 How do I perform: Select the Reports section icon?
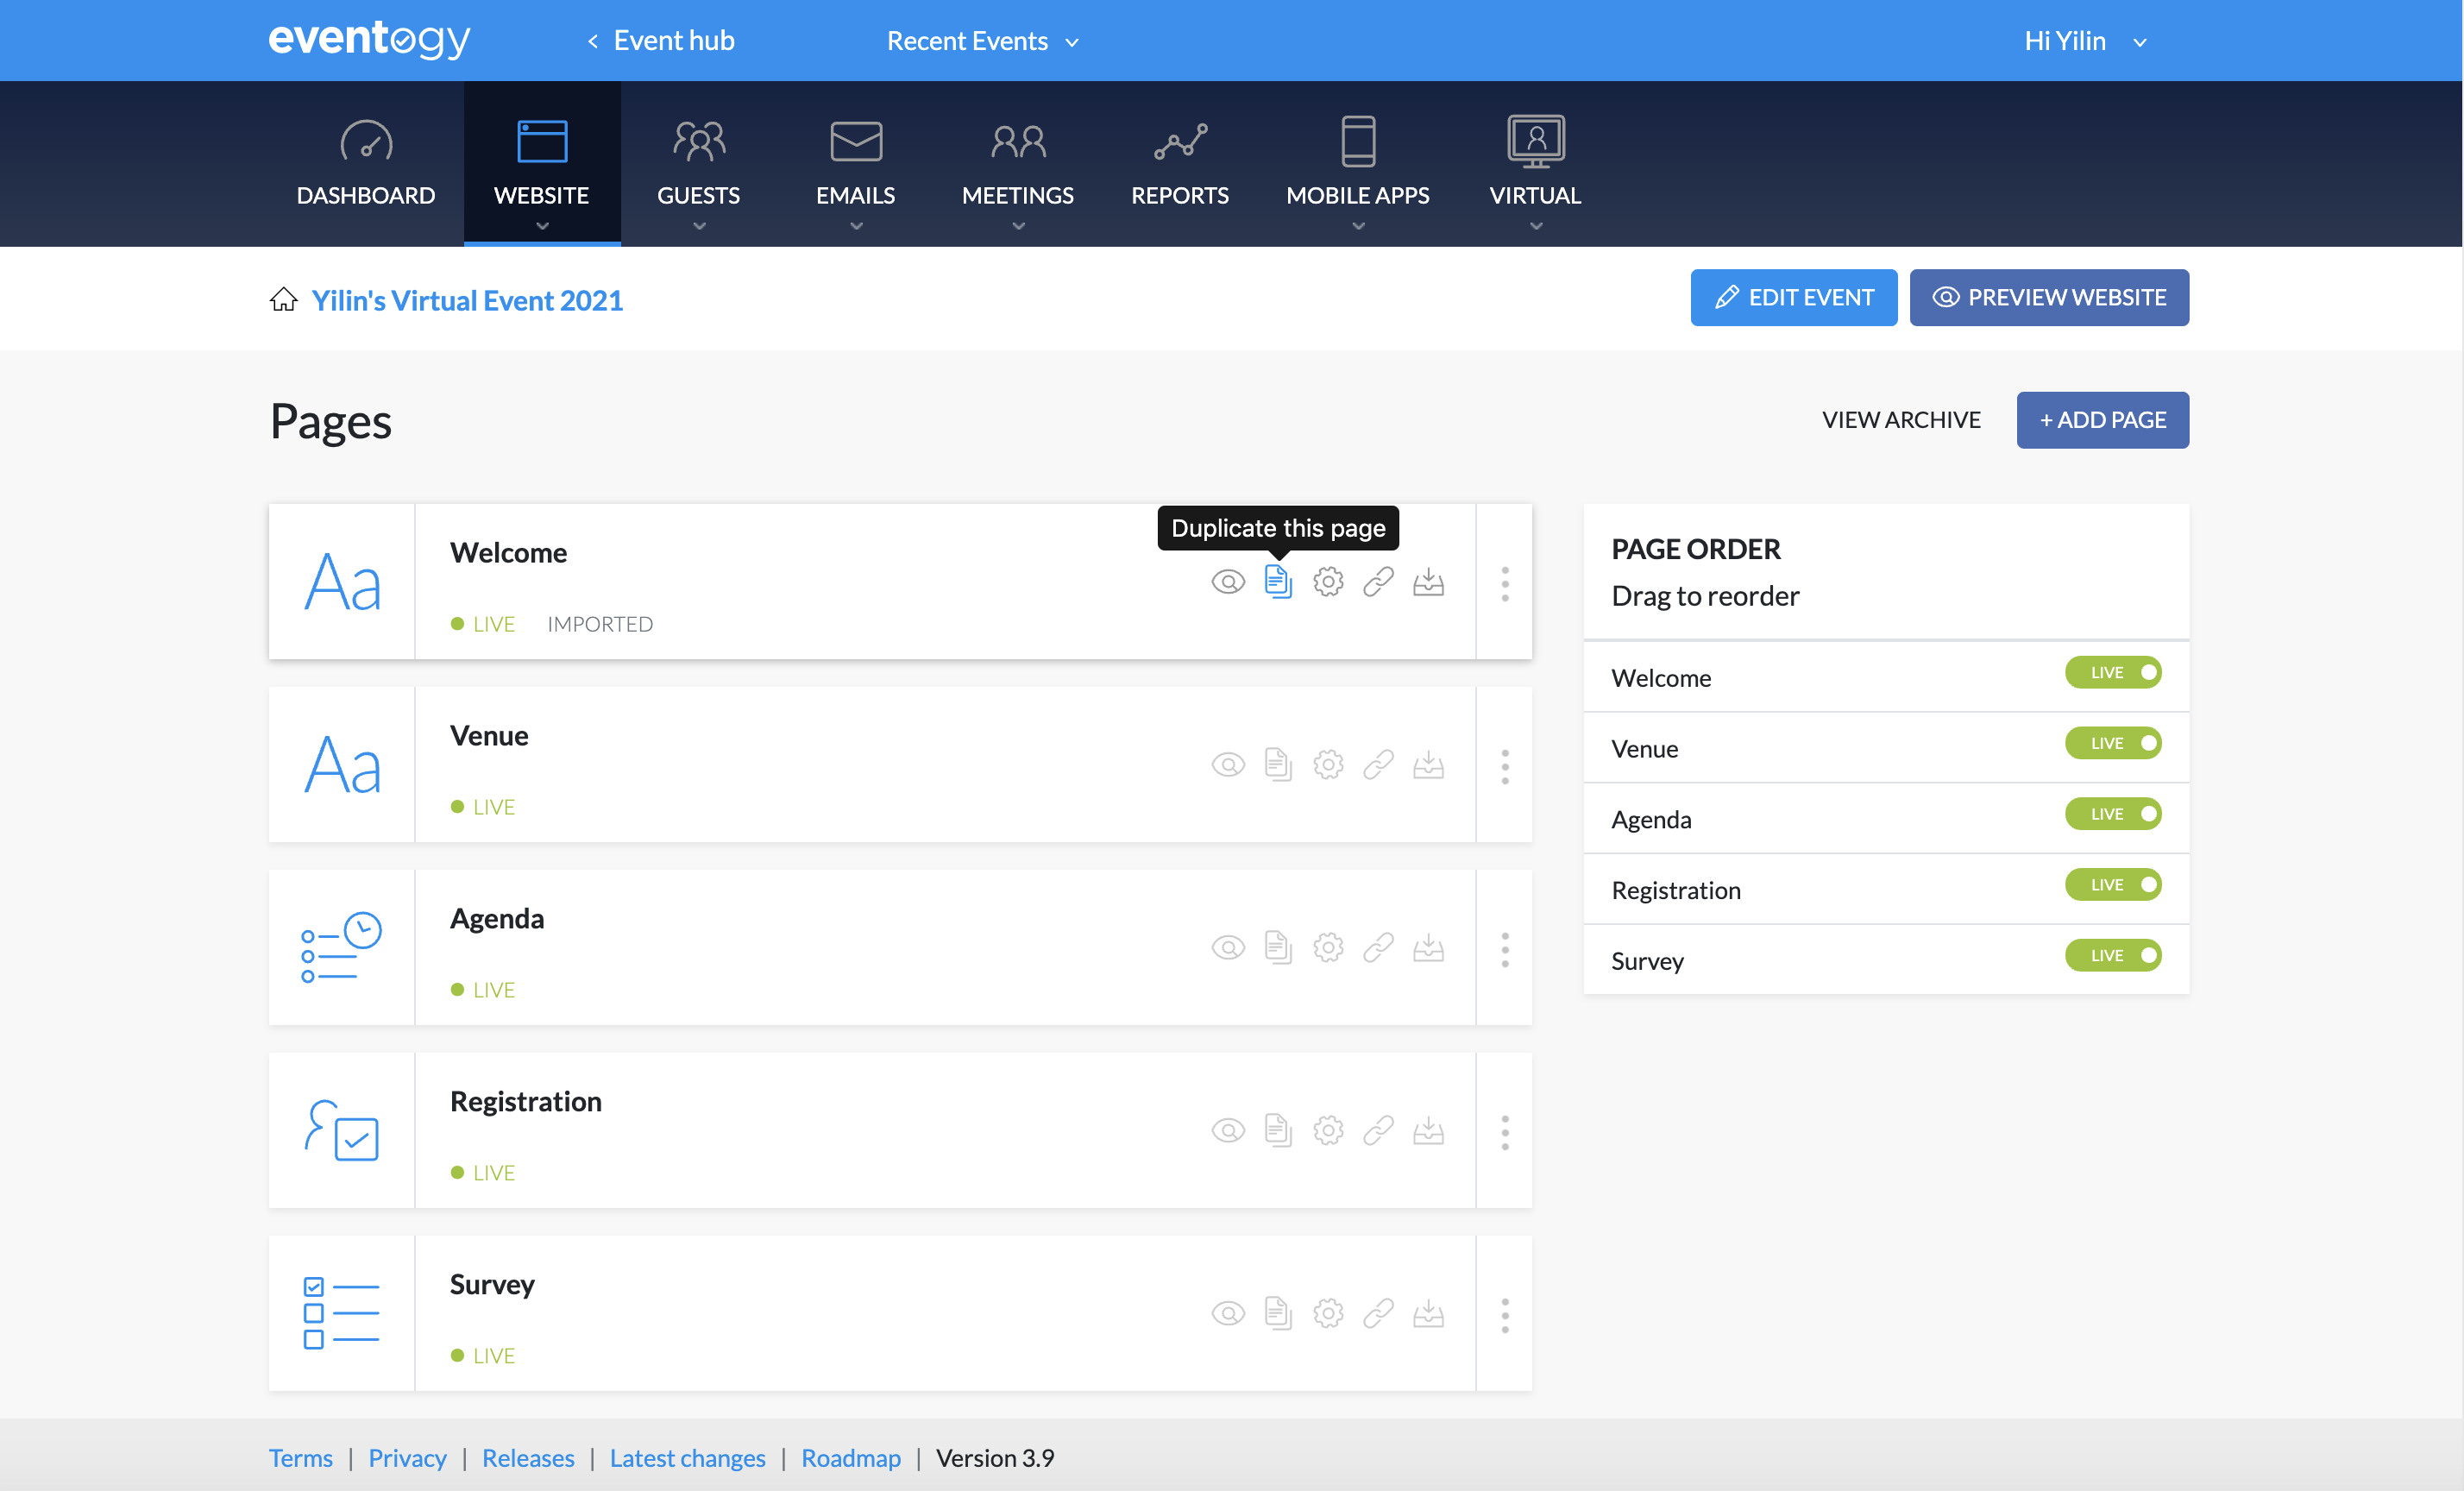point(1180,163)
